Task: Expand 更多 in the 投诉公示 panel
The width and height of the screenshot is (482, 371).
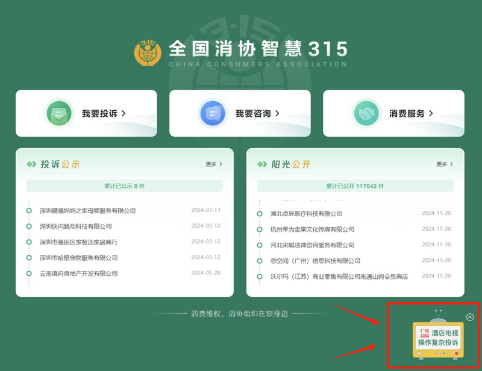Action: click(x=214, y=164)
